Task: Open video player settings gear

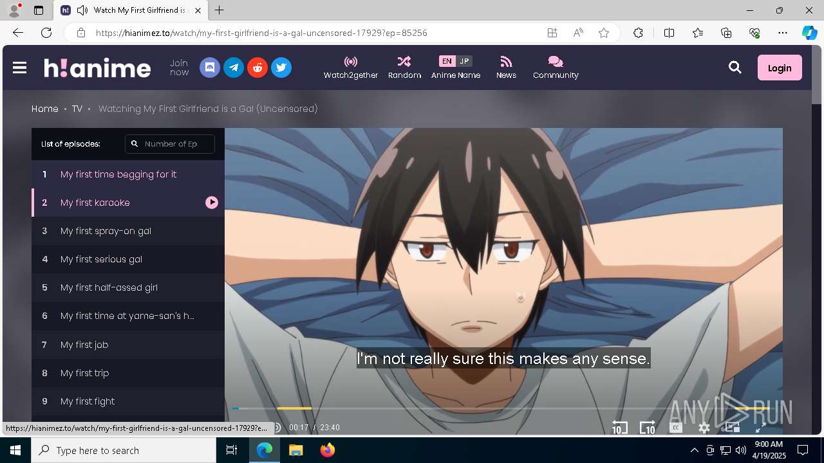Action: [x=704, y=428]
